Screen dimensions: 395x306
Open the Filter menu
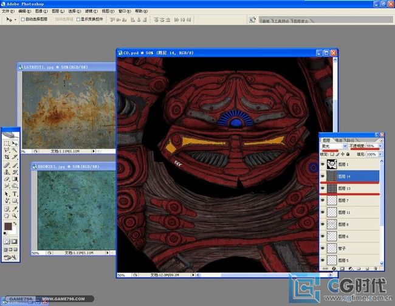click(91, 11)
